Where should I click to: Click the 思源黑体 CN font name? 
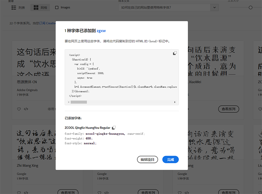(x=27, y=82)
